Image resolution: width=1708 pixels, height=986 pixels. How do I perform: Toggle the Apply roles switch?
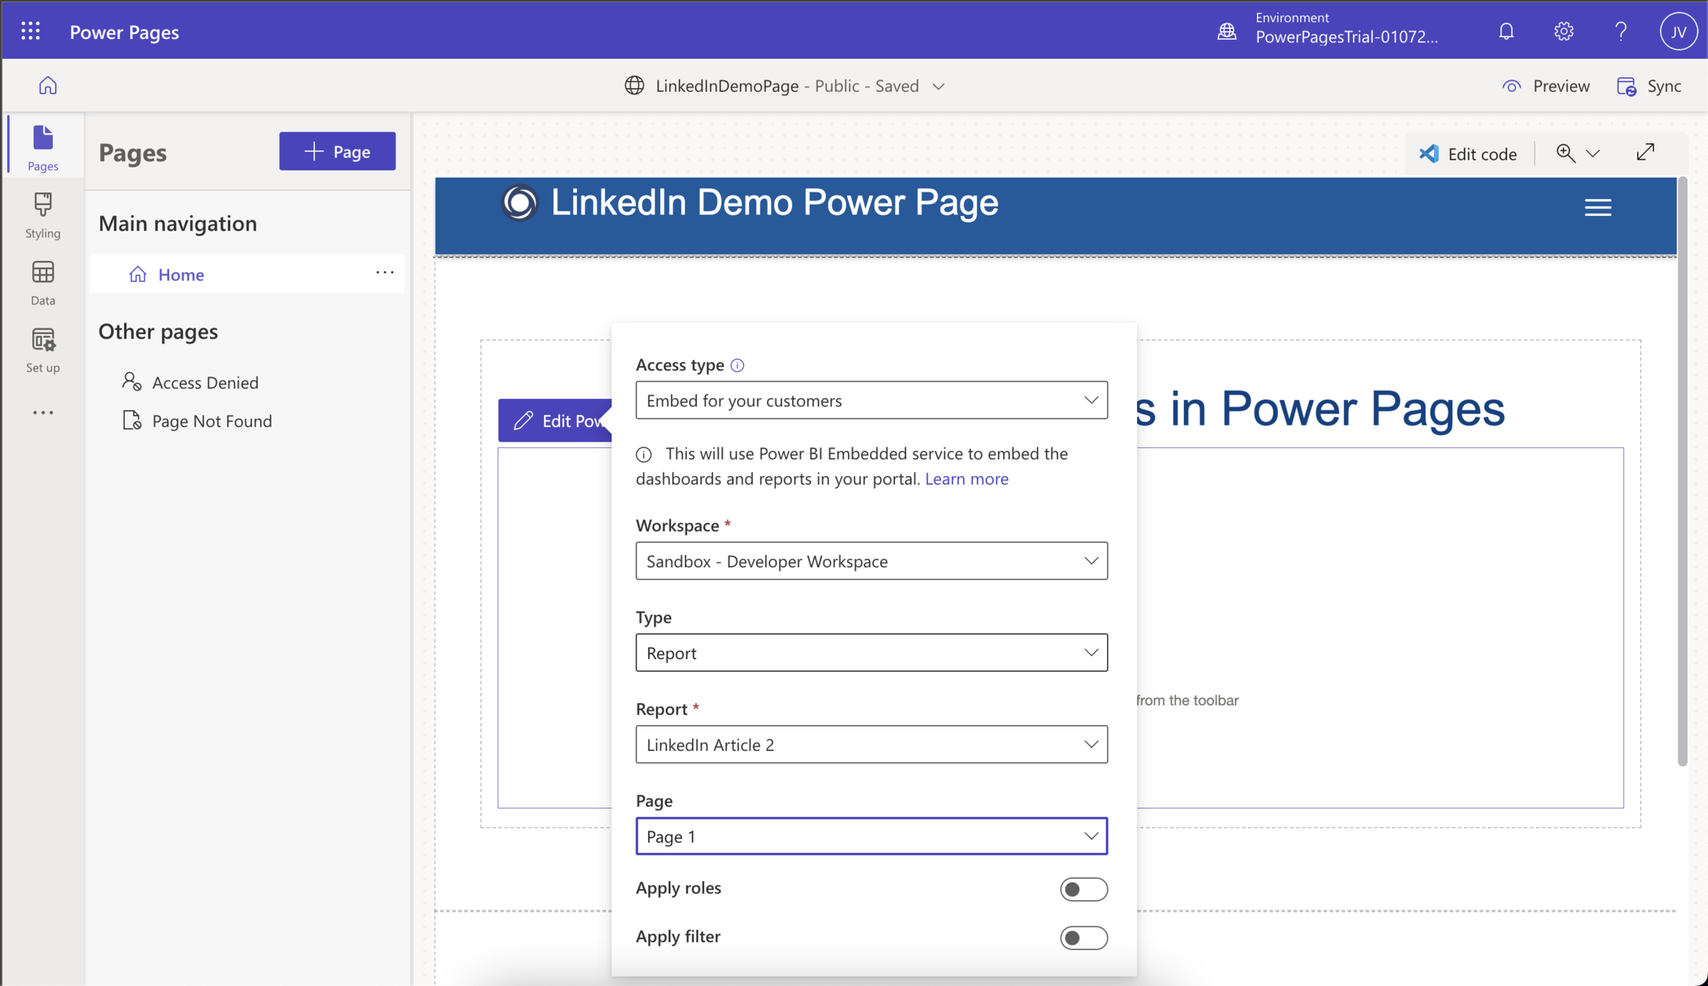[x=1083, y=889]
